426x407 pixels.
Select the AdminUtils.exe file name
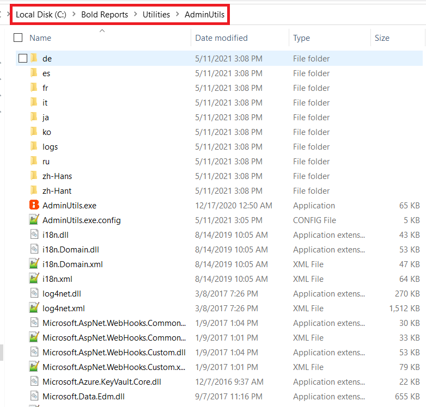(69, 205)
